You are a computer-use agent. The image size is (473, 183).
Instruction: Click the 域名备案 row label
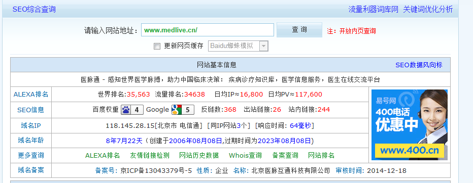pos(31,170)
